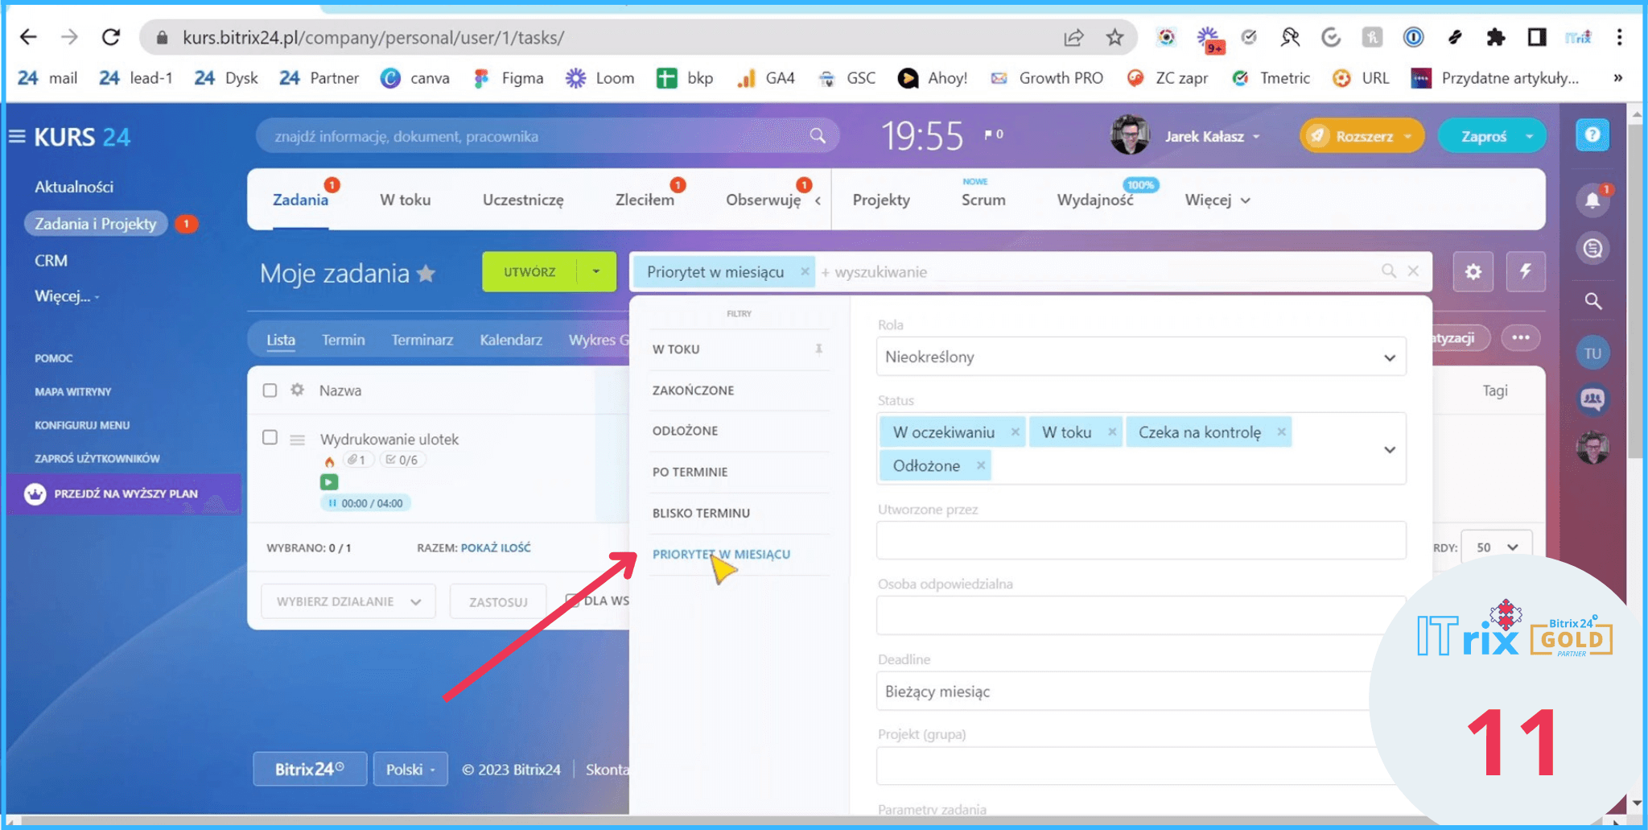Open the notifications bell in right sidebar
The width and height of the screenshot is (1648, 830).
pos(1592,200)
